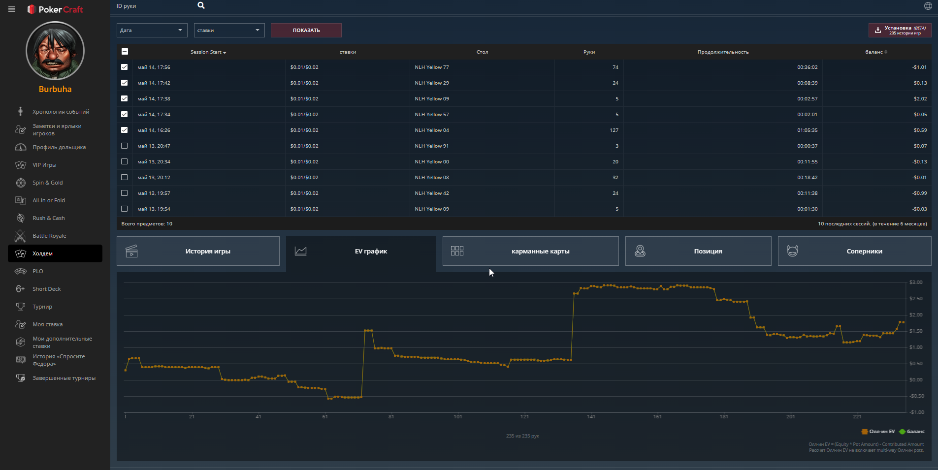Open Профиль дольщика gauge icon
The height and width of the screenshot is (470, 938).
(x=20, y=147)
